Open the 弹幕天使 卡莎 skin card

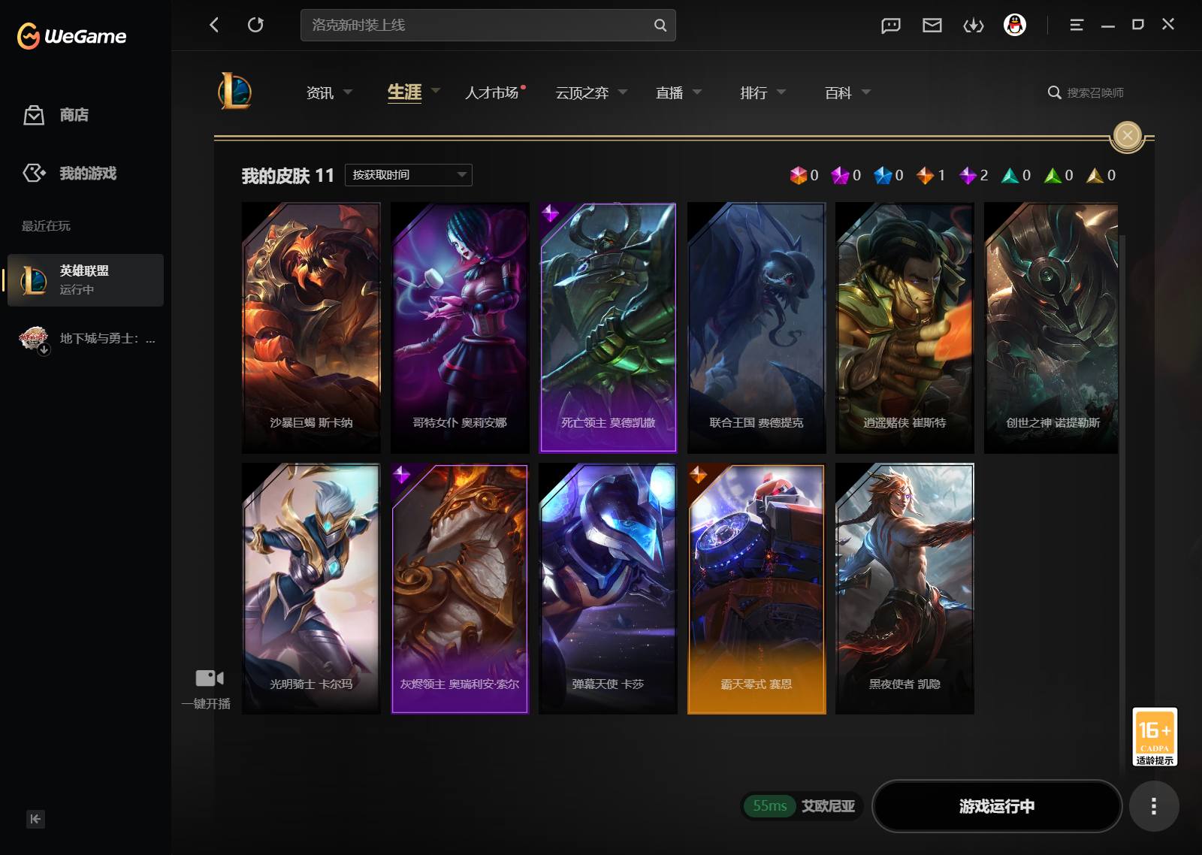click(x=608, y=588)
